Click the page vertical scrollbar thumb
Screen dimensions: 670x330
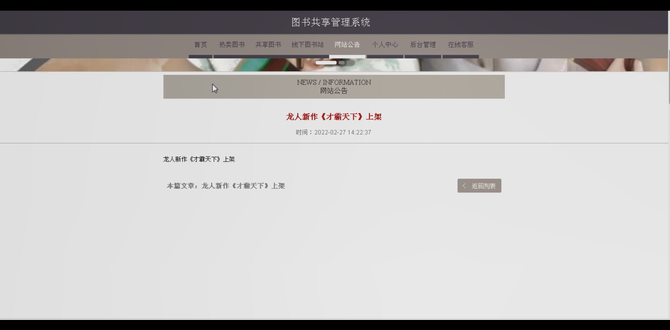pos(669,77)
